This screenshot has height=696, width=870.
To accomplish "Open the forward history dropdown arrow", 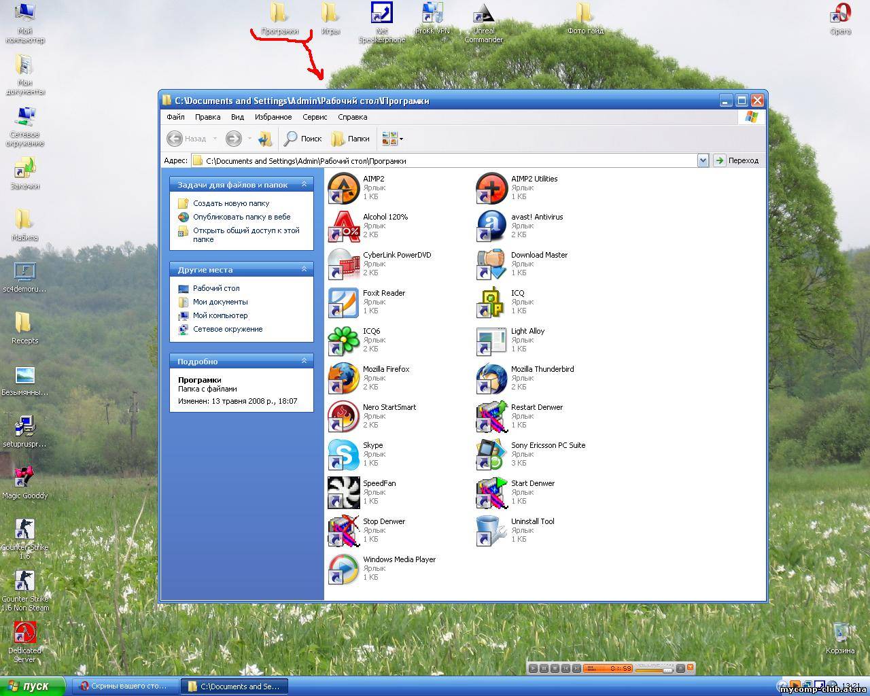I will (x=249, y=139).
